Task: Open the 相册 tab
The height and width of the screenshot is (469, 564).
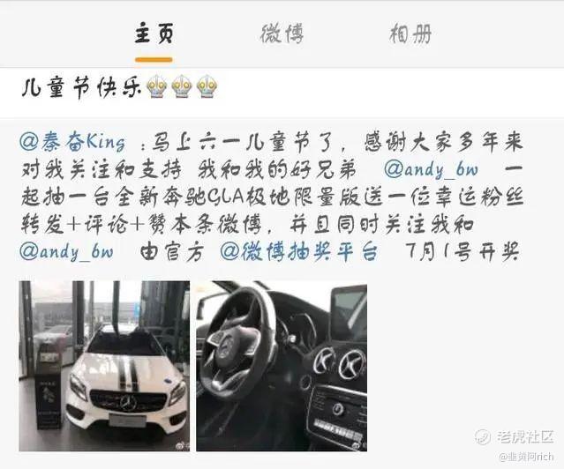Action: (410, 33)
